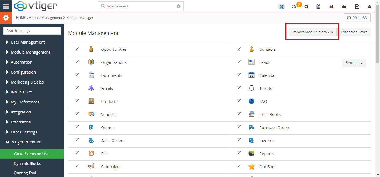Image resolution: width=380 pixels, height=177 pixels.
Task: Click the Emails puzzle piece icon
Action: (x=91, y=88)
